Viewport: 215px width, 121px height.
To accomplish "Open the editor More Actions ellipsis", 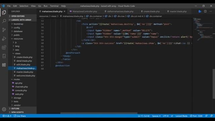I will pos(211,11).
